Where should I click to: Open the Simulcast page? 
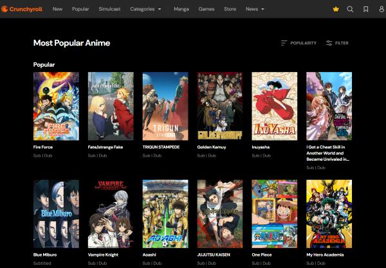tap(109, 9)
